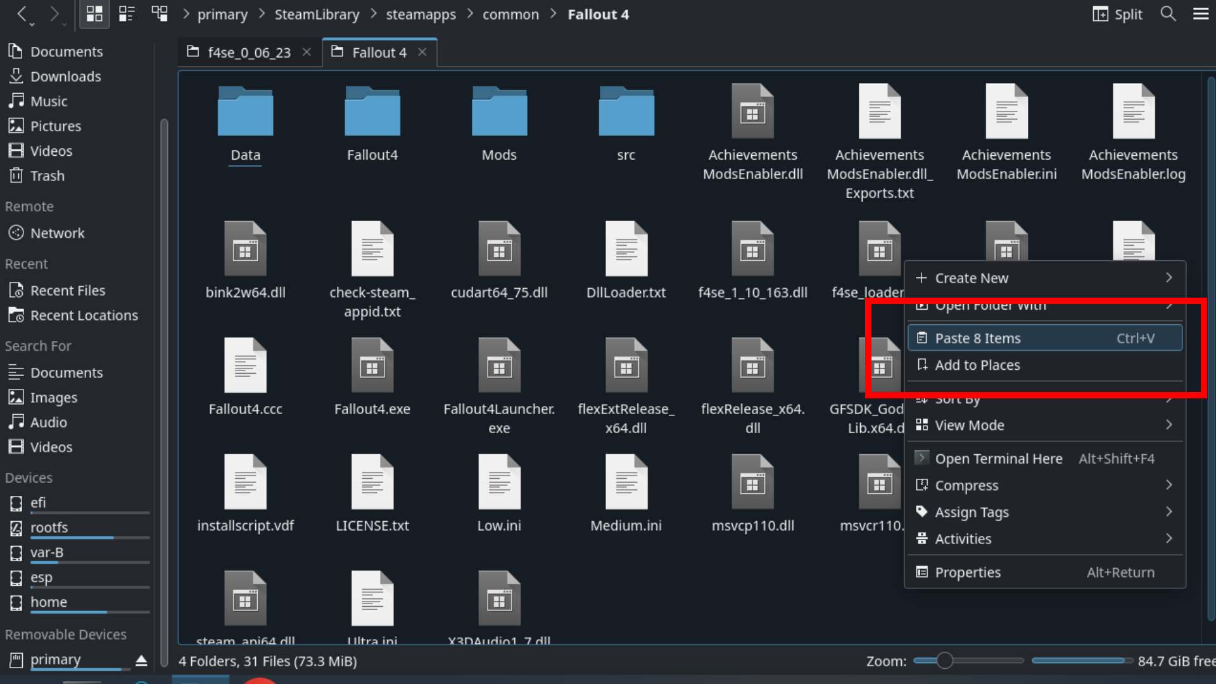Eject the primary removable device
Screen dimensions: 1216x684
[141, 660]
